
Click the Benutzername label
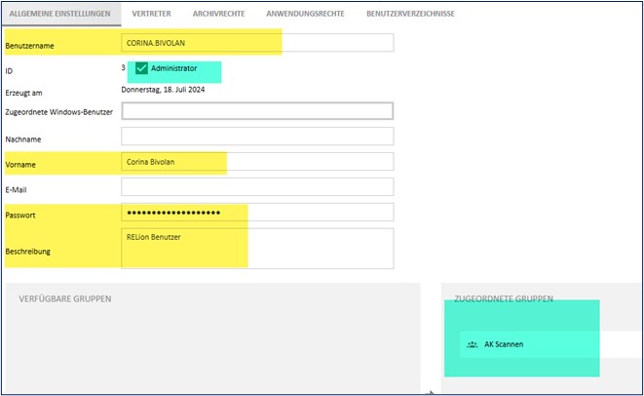click(30, 44)
